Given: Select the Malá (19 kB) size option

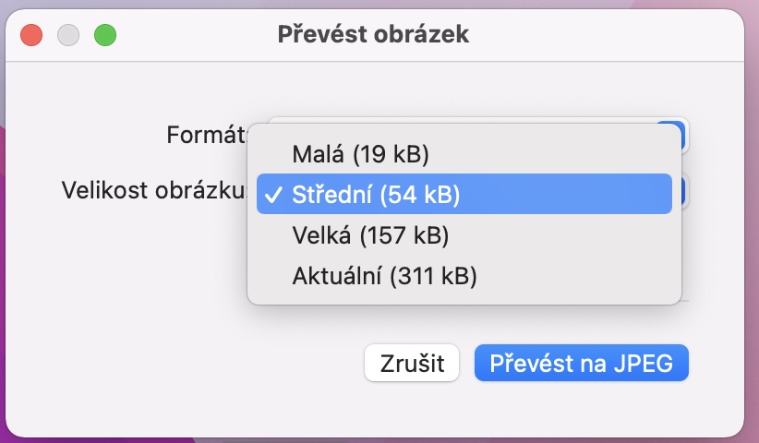Looking at the screenshot, I should click(x=360, y=152).
